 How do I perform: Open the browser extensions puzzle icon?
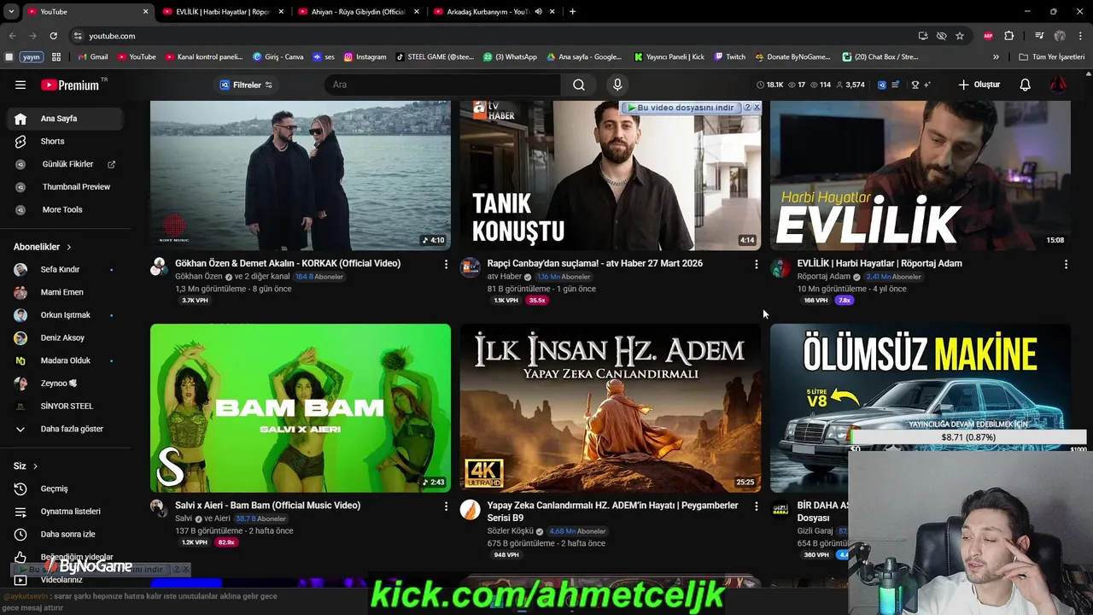click(x=1009, y=36)
